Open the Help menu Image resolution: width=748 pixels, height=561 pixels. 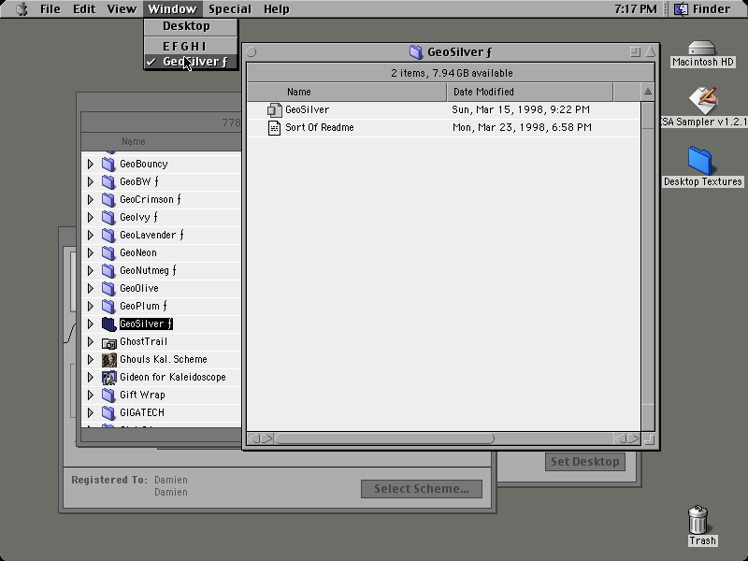[276, 9]
